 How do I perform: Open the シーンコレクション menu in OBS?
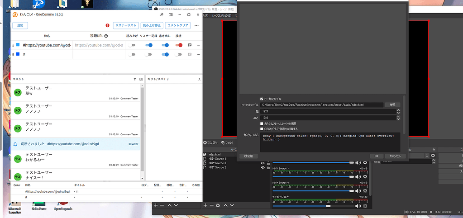(222, 15)
